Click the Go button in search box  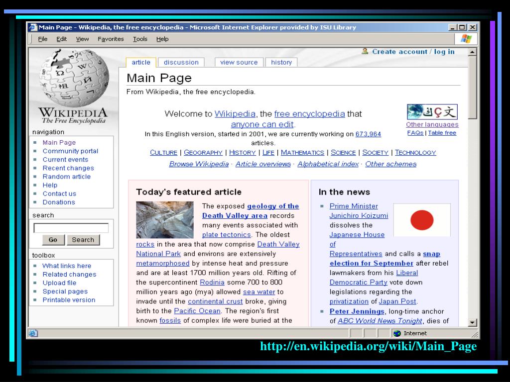pos(53,240)
